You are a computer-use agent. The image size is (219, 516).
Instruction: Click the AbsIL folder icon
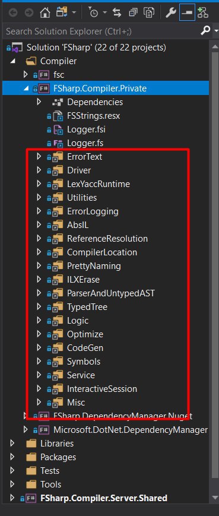[58, 225]
